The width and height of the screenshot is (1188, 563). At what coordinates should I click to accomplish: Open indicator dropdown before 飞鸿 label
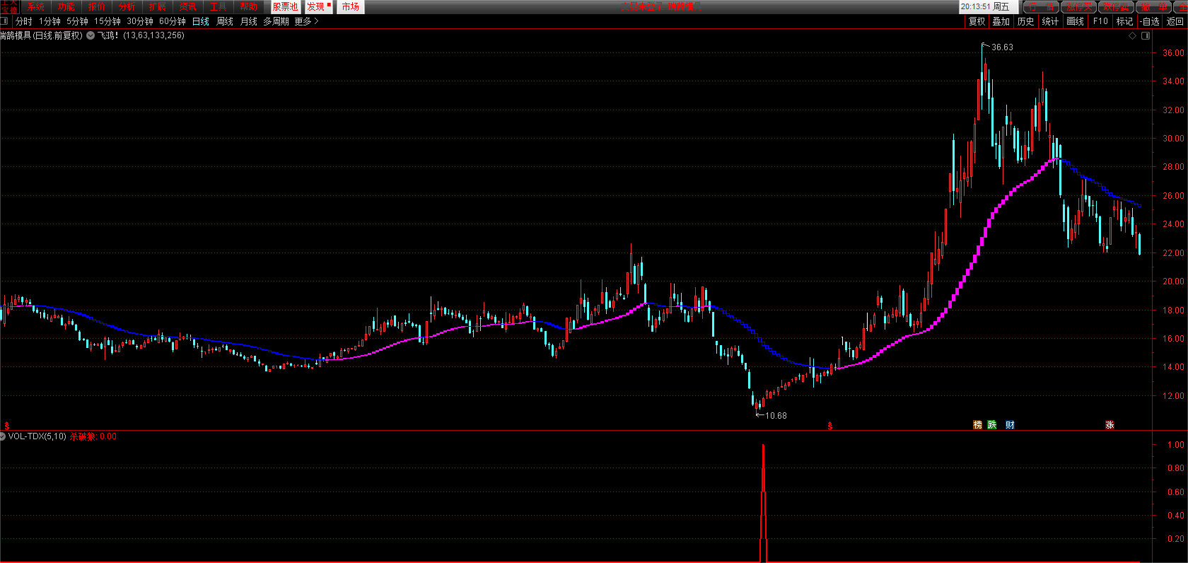click(x=91, y=35)
